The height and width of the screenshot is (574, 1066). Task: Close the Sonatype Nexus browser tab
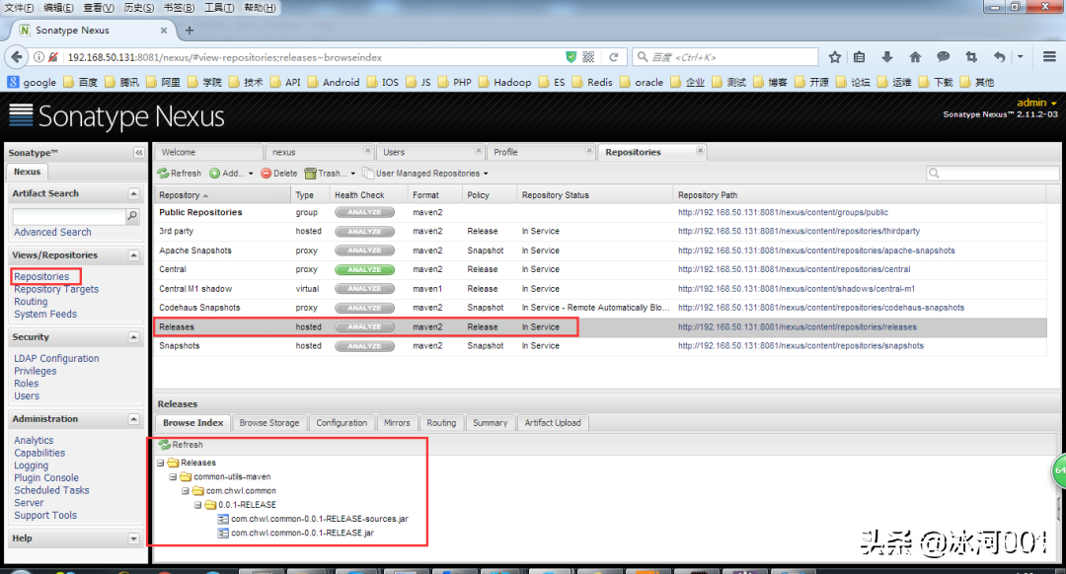(x=164, y=30)
